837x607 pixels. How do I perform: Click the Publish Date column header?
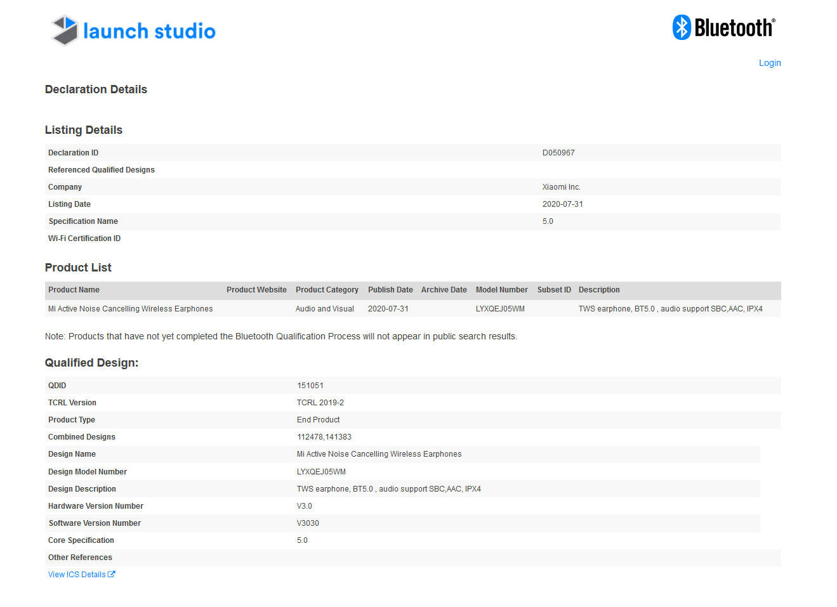click(390, 290)
